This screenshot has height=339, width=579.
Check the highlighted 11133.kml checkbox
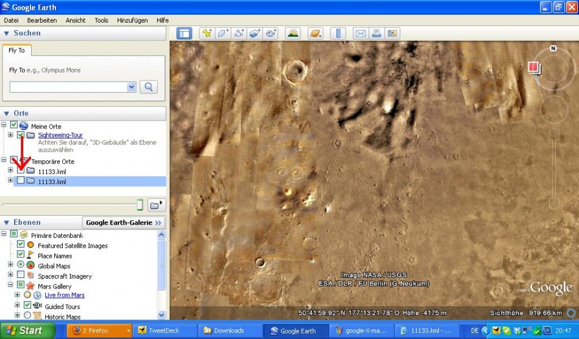click(x=21, y=181)
